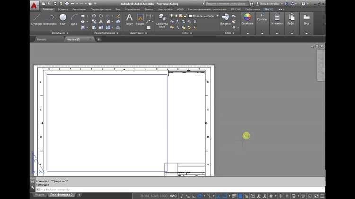Toggle ЛИСТ paper space mode in status bar

(173, 196)
